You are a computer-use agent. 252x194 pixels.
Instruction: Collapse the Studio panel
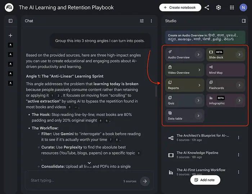tap(244, 21)
